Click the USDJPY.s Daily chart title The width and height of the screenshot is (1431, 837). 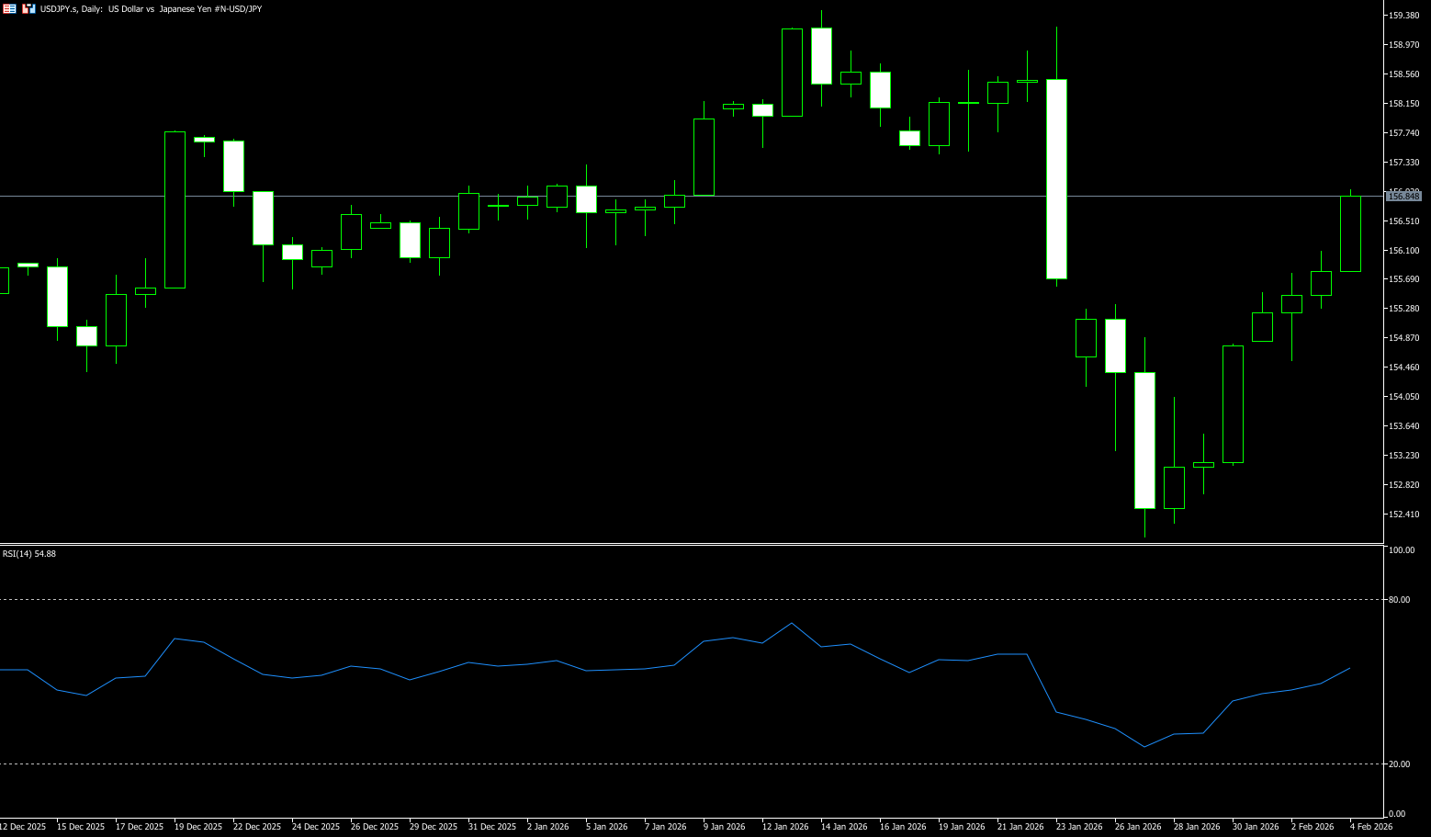(x=151, y=8)
